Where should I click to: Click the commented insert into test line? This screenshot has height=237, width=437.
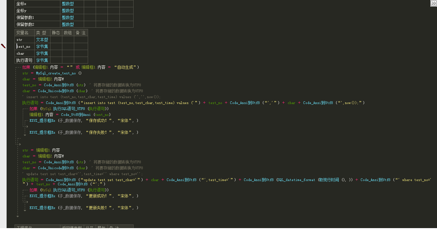[x=91, y=97]
